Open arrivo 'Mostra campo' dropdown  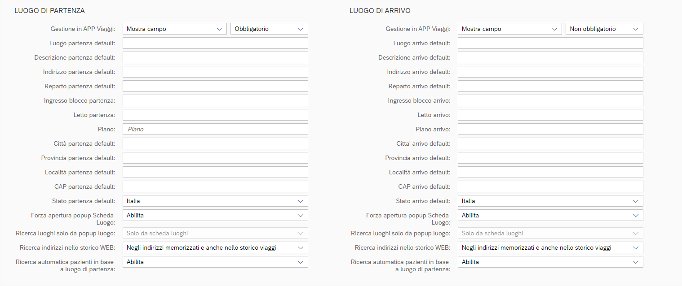509,29
